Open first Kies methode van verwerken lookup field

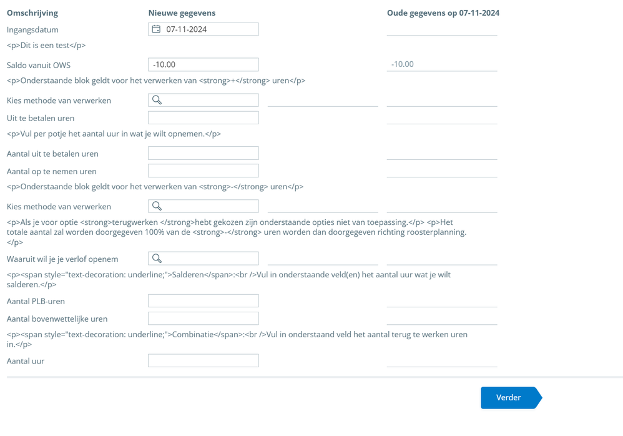[x=204, y=100]
